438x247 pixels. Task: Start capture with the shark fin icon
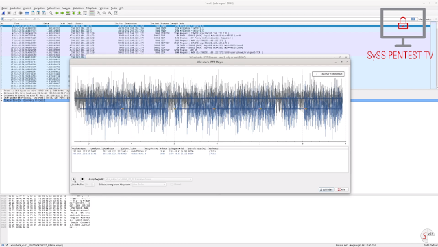(3, 13)
